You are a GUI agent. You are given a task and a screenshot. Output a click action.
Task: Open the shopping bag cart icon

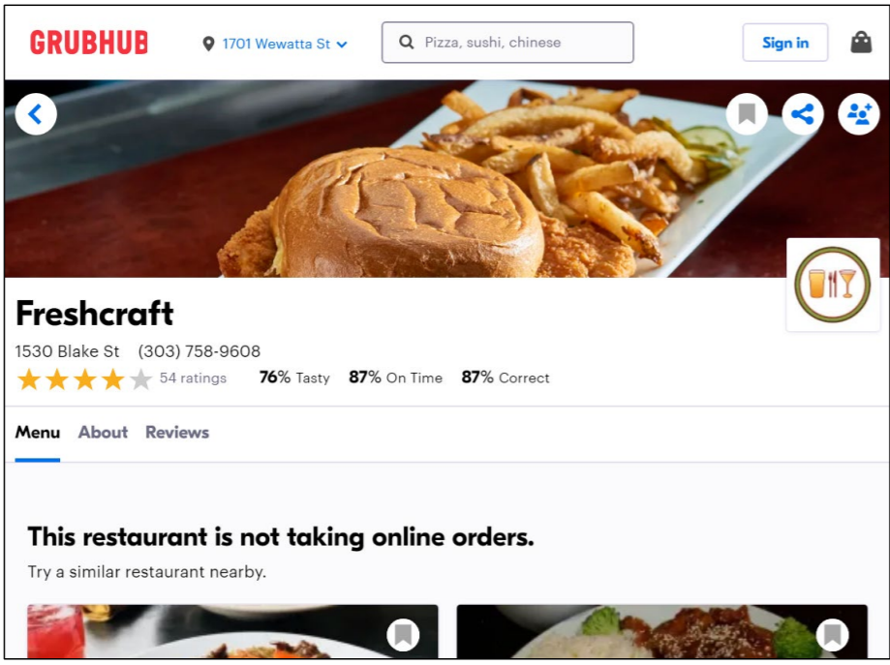861,43
